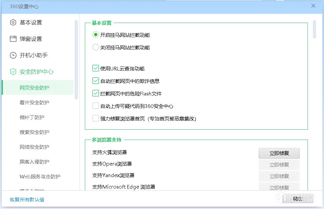Image resolution: width=324 pixels, height=209 pixels.
Task: Click 立即修复 for 火狐浏览器
Action: (x=279, y=153)
